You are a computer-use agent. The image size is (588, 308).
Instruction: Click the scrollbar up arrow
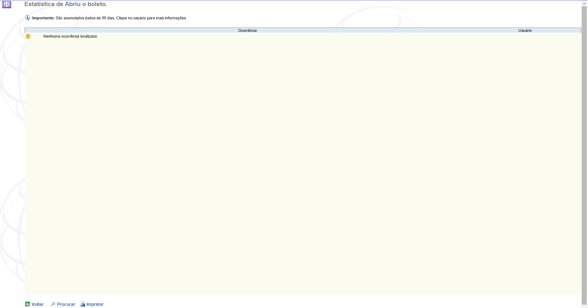[584, 3]
